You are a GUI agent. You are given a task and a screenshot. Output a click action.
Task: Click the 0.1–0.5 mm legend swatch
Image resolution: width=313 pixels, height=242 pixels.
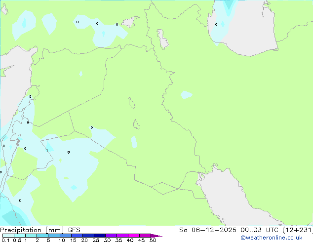click(x=8, y=236)
